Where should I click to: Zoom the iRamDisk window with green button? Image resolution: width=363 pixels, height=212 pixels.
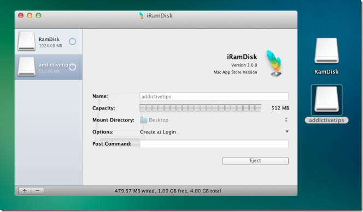coord(38,15)
